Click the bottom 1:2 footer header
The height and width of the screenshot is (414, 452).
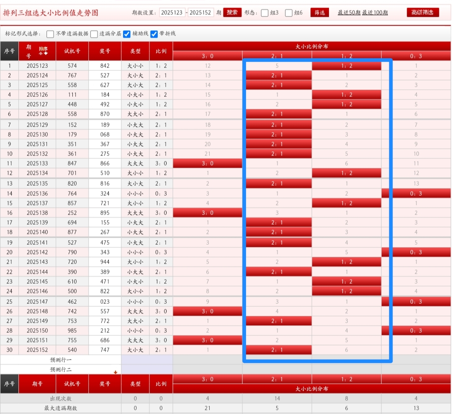coord(347,379)
